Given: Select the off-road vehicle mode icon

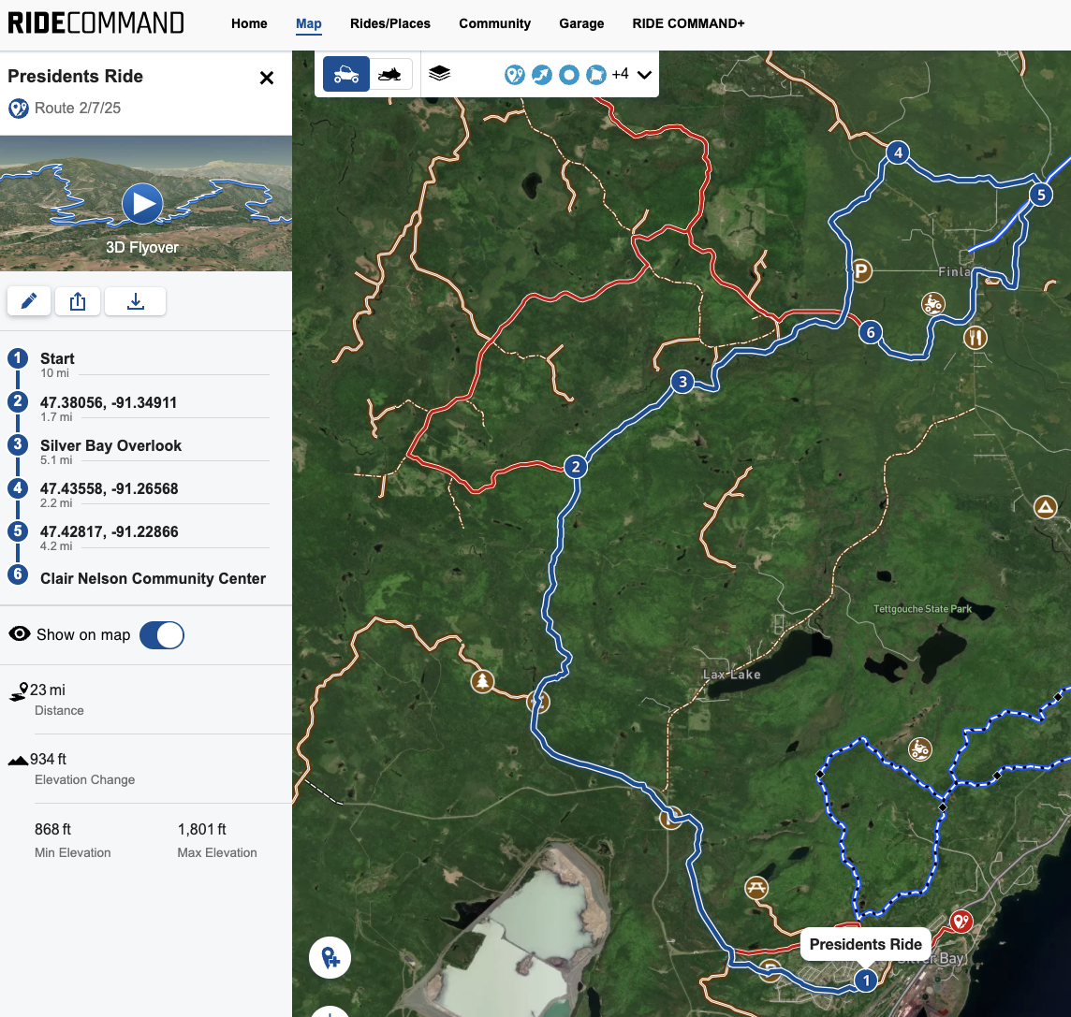Looking at the screenshot, I should point(346,74).
